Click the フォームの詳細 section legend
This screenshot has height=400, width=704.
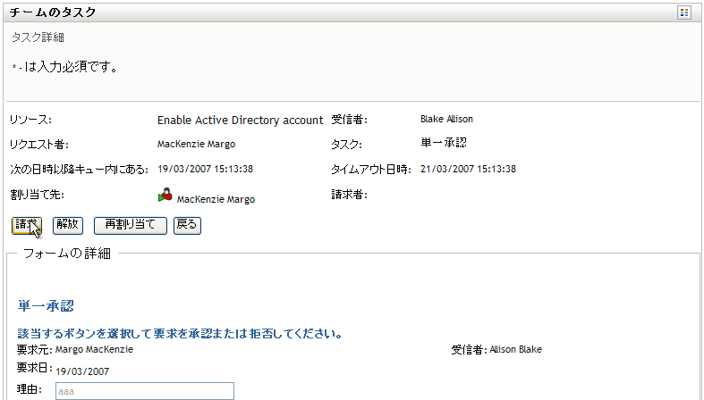point(67,254)
